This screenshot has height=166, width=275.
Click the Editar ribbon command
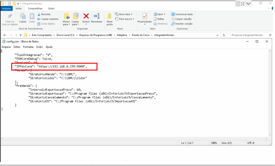(x=159, y=19)
